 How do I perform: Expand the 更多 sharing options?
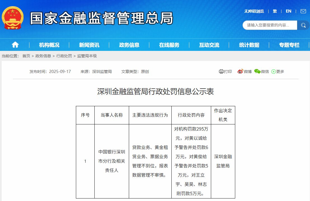point(277,71)
